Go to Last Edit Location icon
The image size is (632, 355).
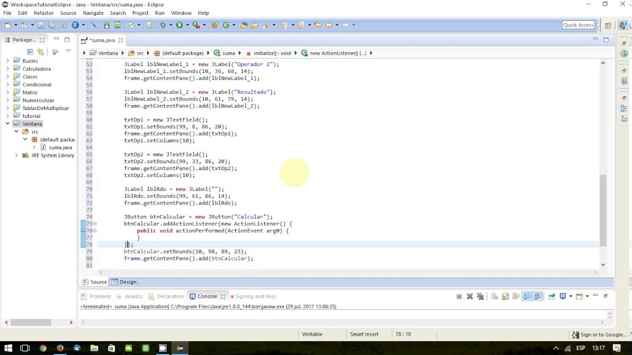pyautogui.click(x=317, y=25)
